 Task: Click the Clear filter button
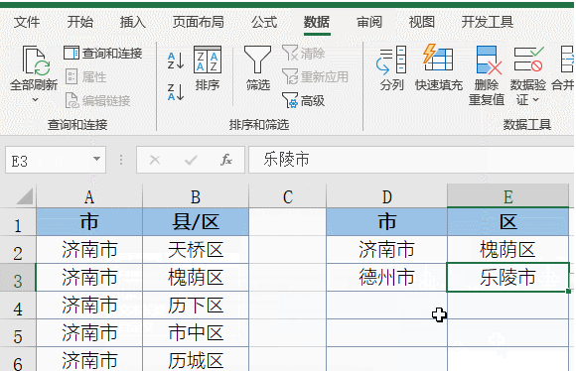(x=304, y=54)
